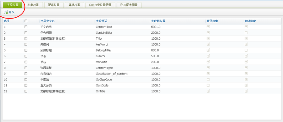Screen dimensions: 283x122
Task: Toggle 高级检索 checkbox for ContainTitles row
Action: [x=246, y=33]
